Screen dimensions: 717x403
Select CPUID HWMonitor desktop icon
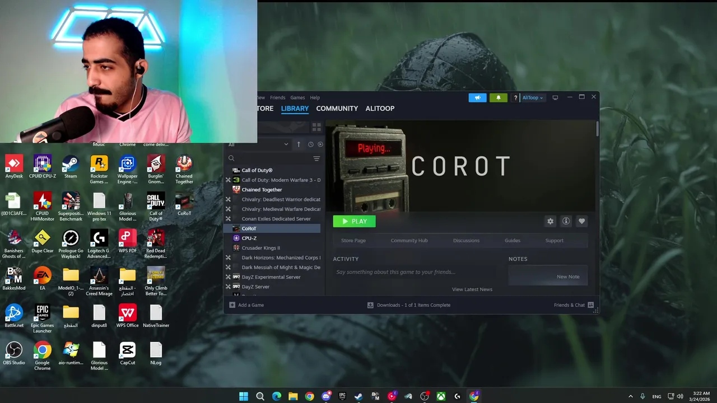pos(42,207)
